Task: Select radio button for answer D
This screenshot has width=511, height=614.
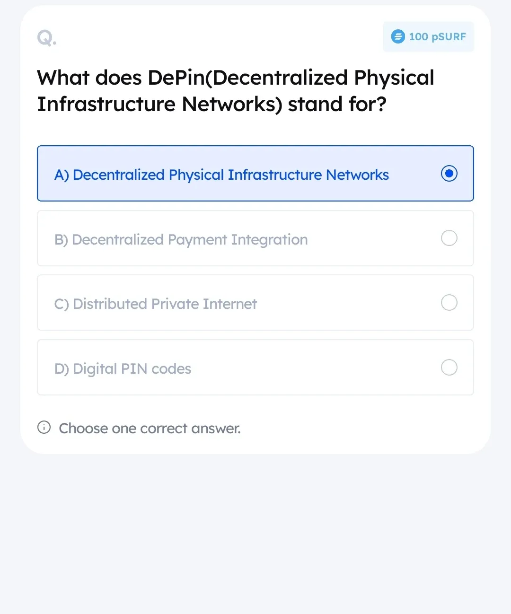Action: point(449,367)
